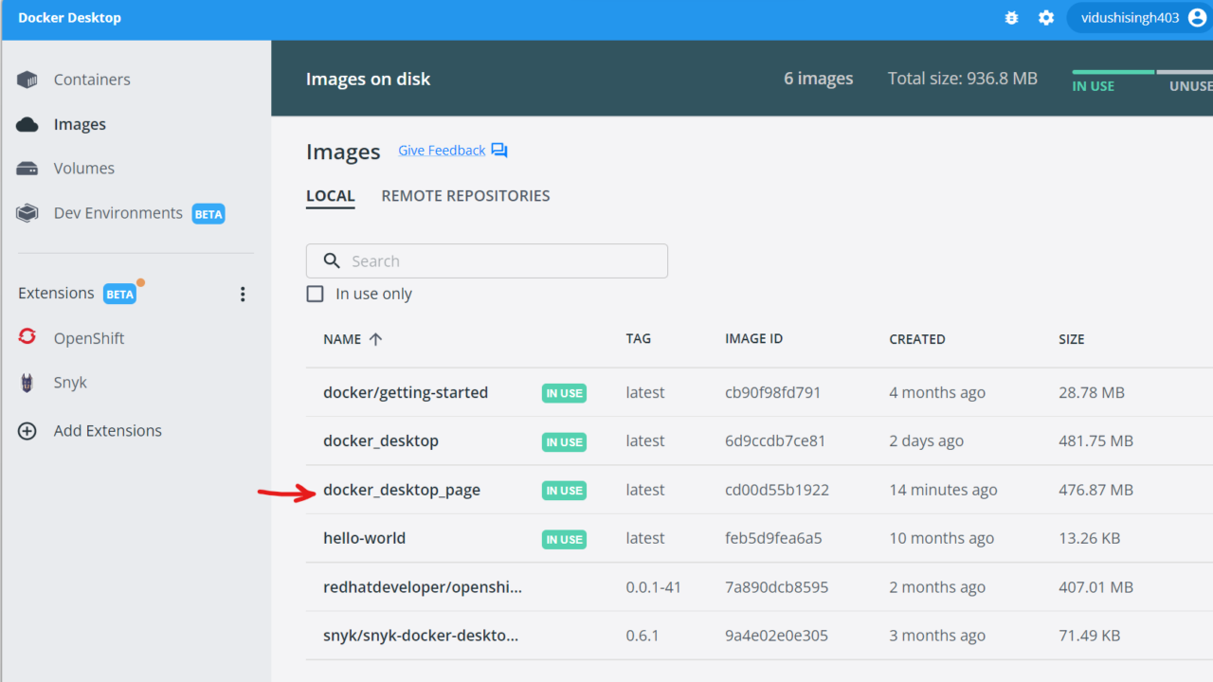Image resolution: width=1213 pixels, height=682 pixels.
Task: Switch to the REMOTE REPOSITORIES tab
Action: click(465, 196)
